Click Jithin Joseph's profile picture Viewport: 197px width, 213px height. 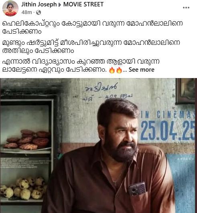coord(10,8)
